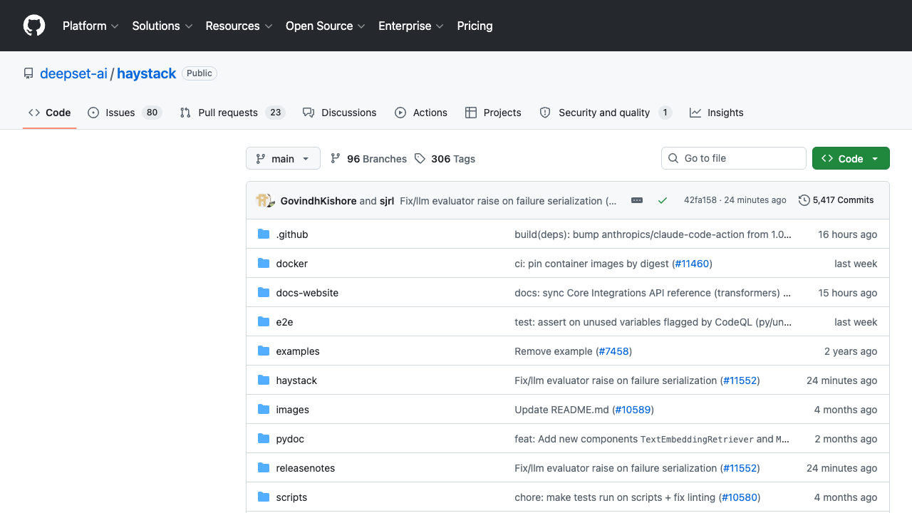Open the main branch selector

[283, 159]
